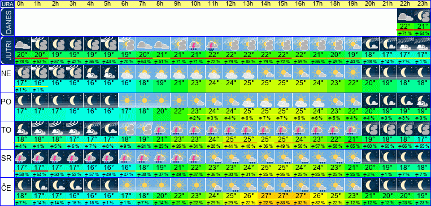Click the URA header cell
431x206 pixels.
click(7, 4)
